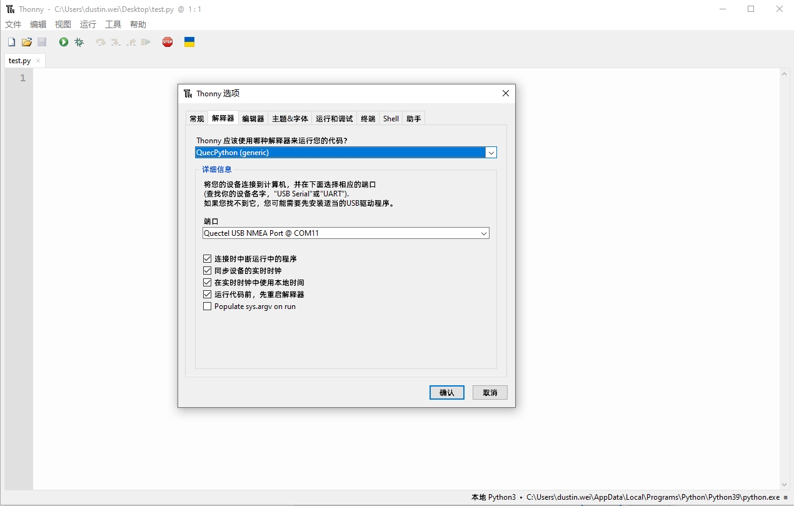Open interpreter switcher in status bar
794x506 pixels.
click(x=629, y=497)
